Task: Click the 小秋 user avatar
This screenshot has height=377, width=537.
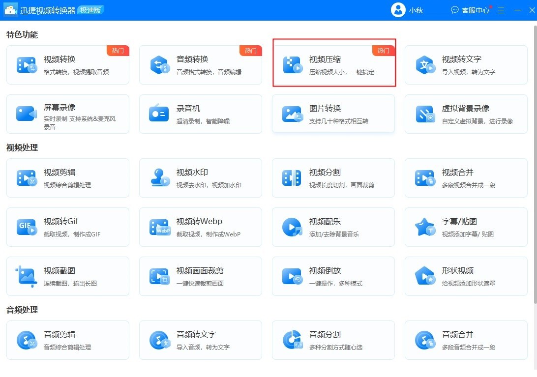Action: click(398, 10)
